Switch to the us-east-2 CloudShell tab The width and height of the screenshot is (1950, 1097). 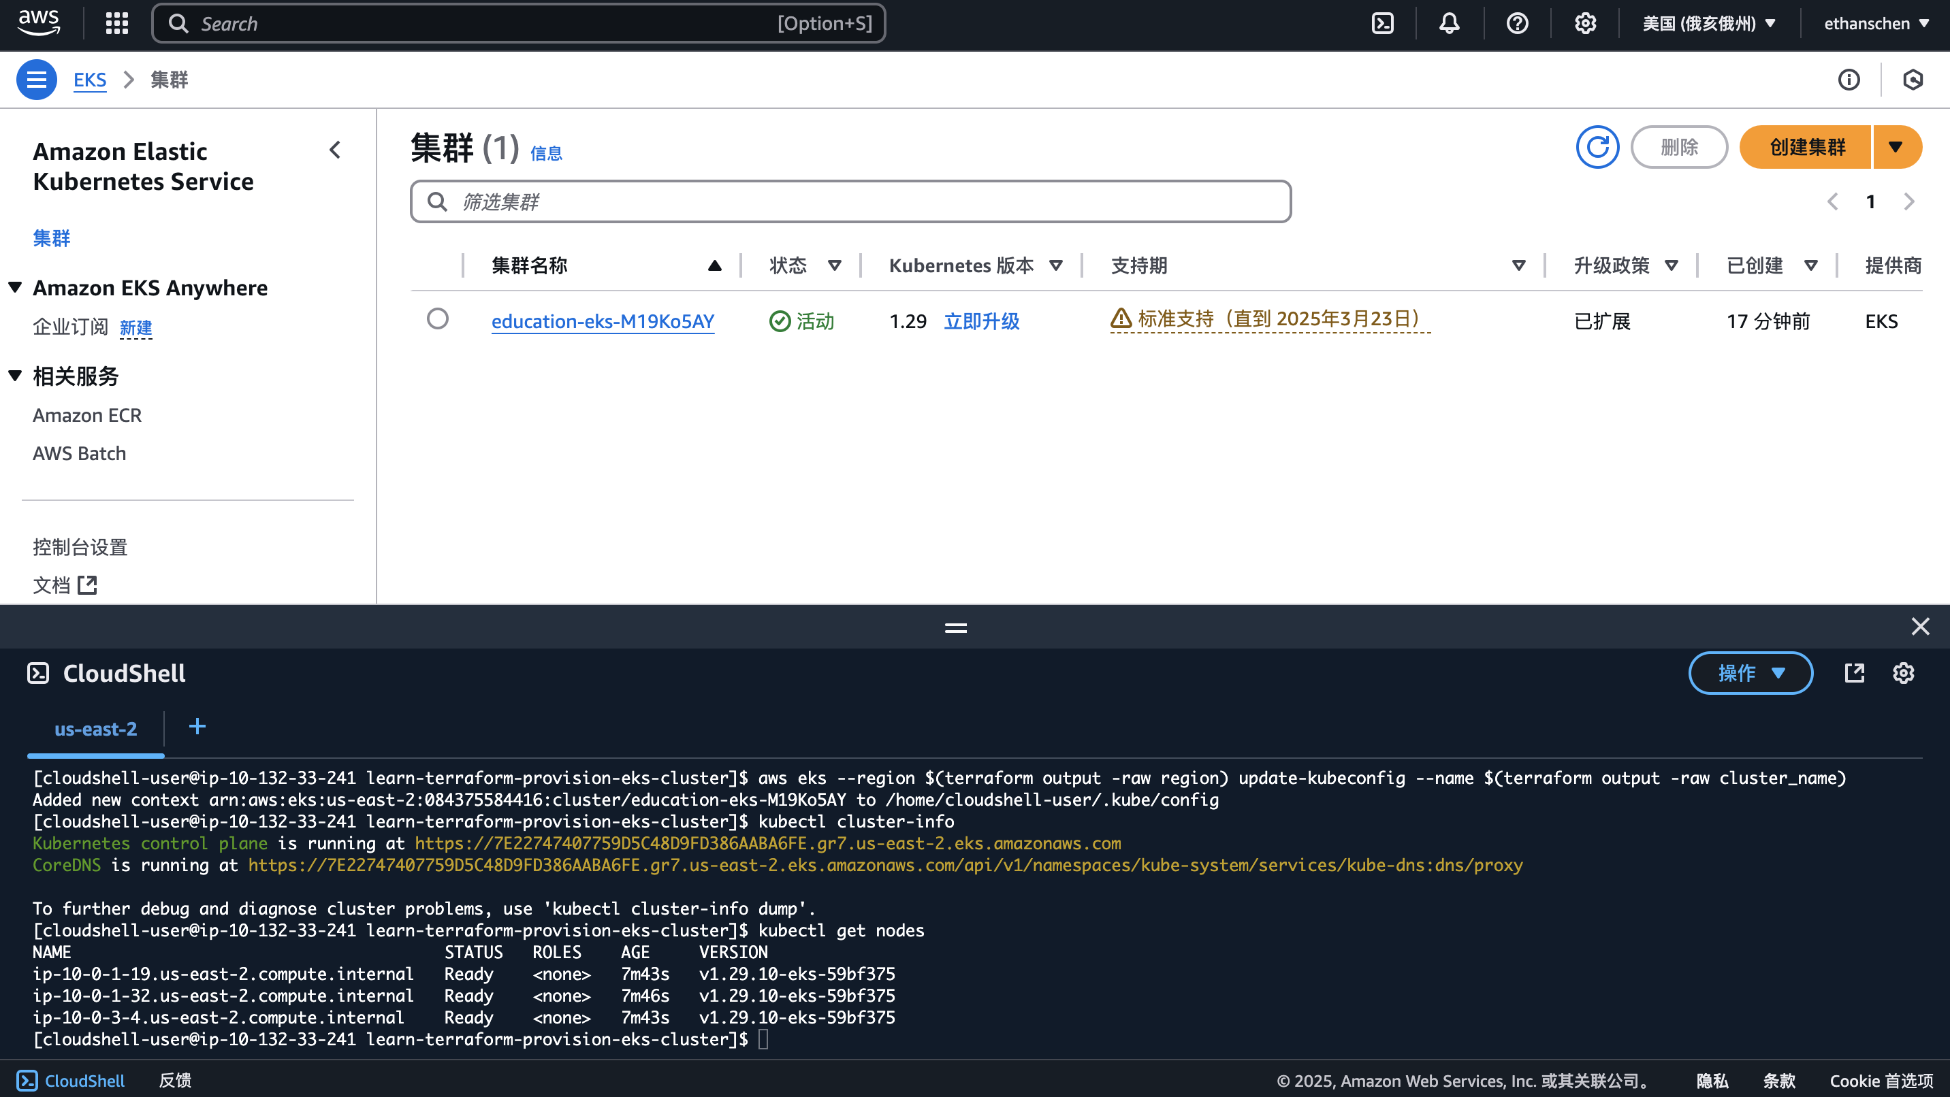tap(95, 730)
